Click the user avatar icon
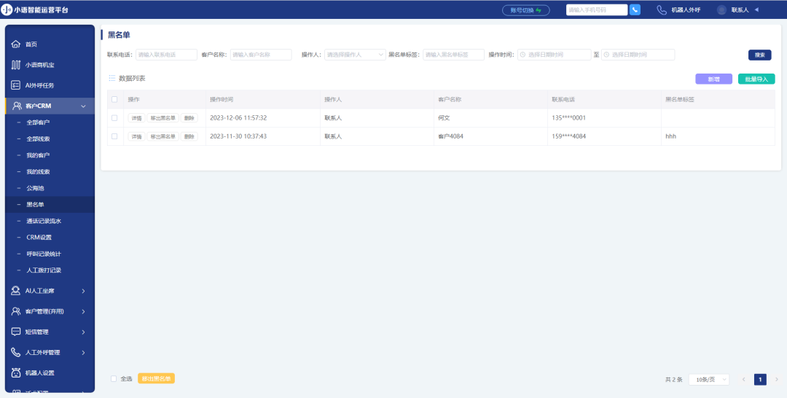Viewport: 787px width, 398px height. point(721,9)
